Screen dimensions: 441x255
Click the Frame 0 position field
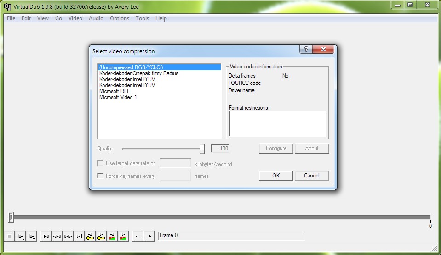[231, 236]
